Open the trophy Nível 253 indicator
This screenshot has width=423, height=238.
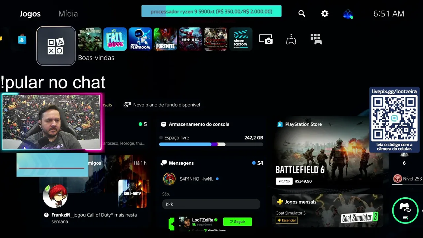click(407, 179)
